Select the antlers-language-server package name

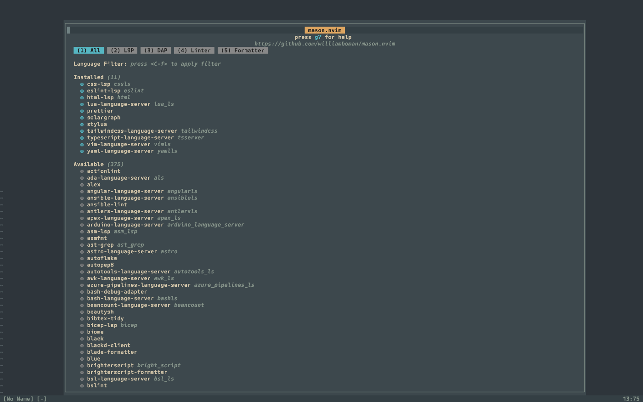tap(125, 211)
